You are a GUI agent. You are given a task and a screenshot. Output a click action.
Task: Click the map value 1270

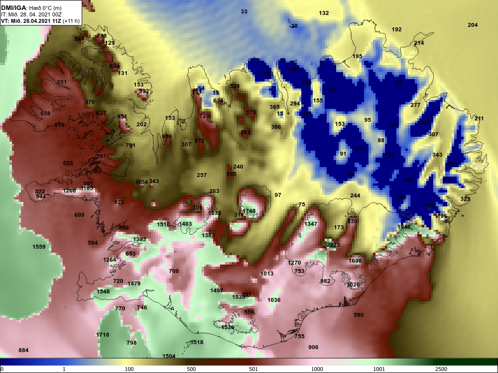(x=294, y=263)
